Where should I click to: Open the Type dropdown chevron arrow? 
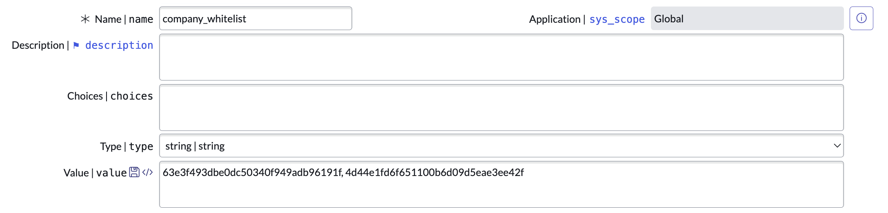coord(837,146)
